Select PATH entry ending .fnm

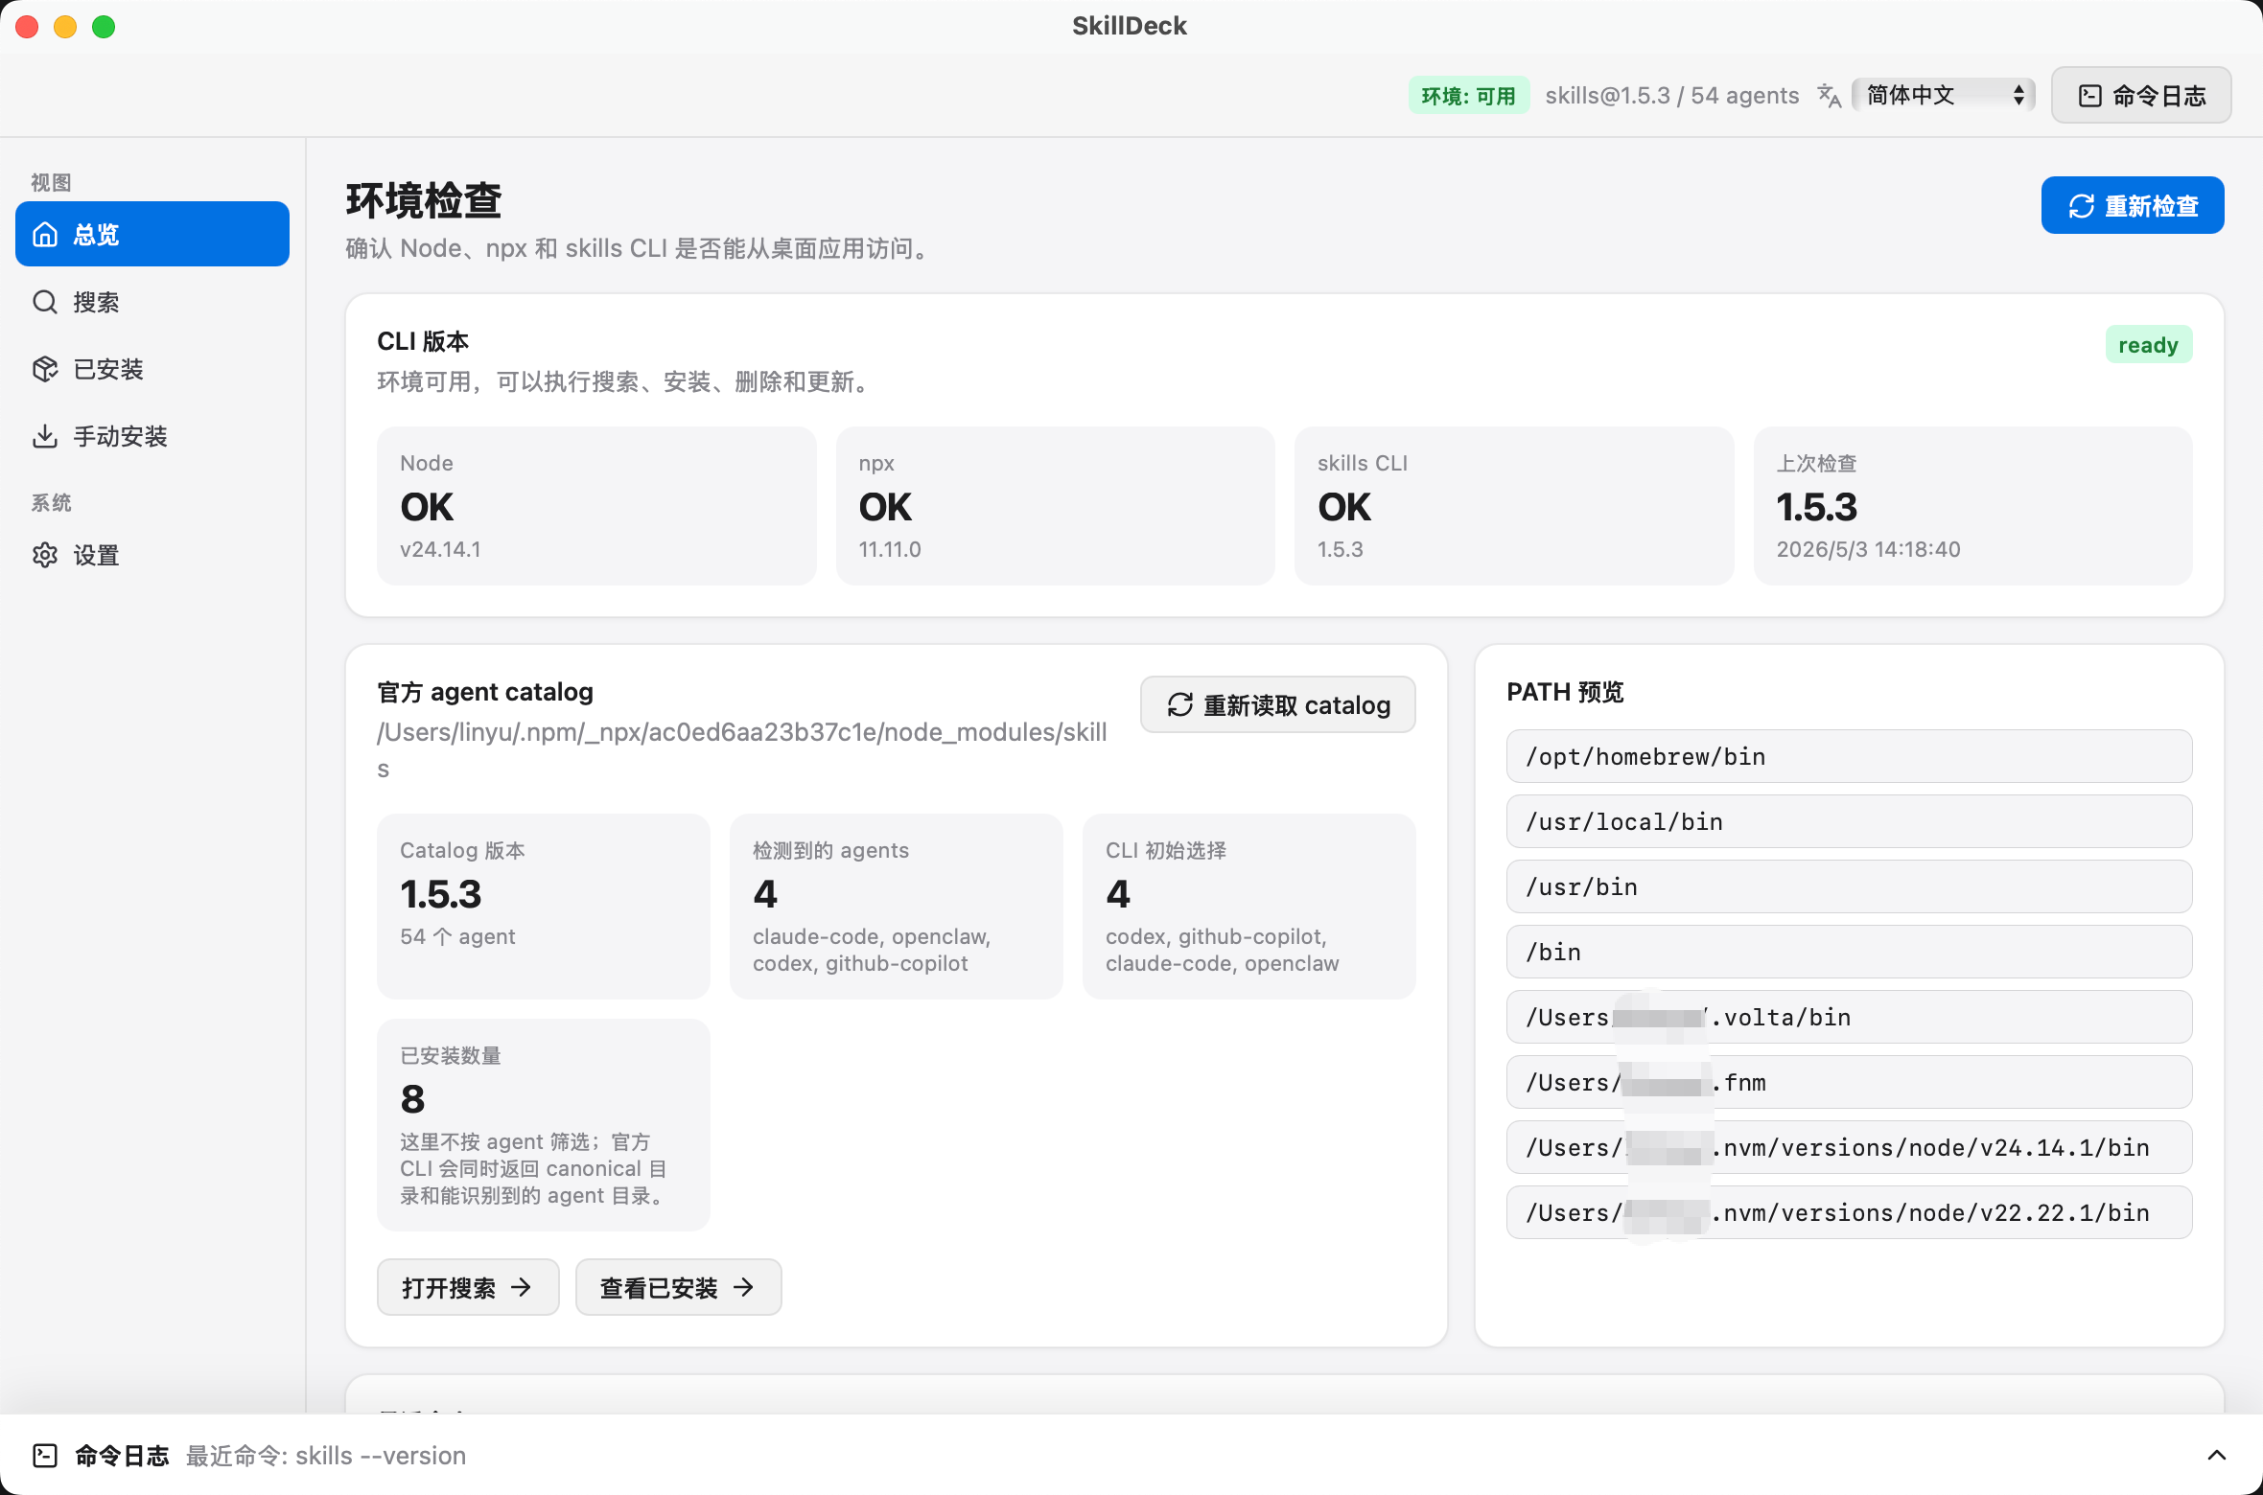1849,1082
